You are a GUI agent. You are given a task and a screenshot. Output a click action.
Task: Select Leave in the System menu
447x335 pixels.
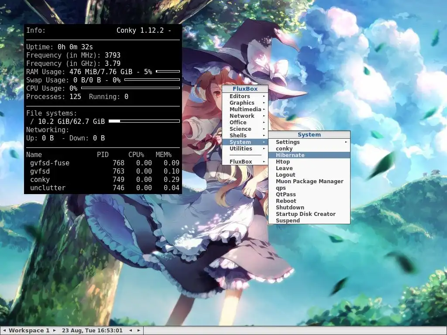309,168
